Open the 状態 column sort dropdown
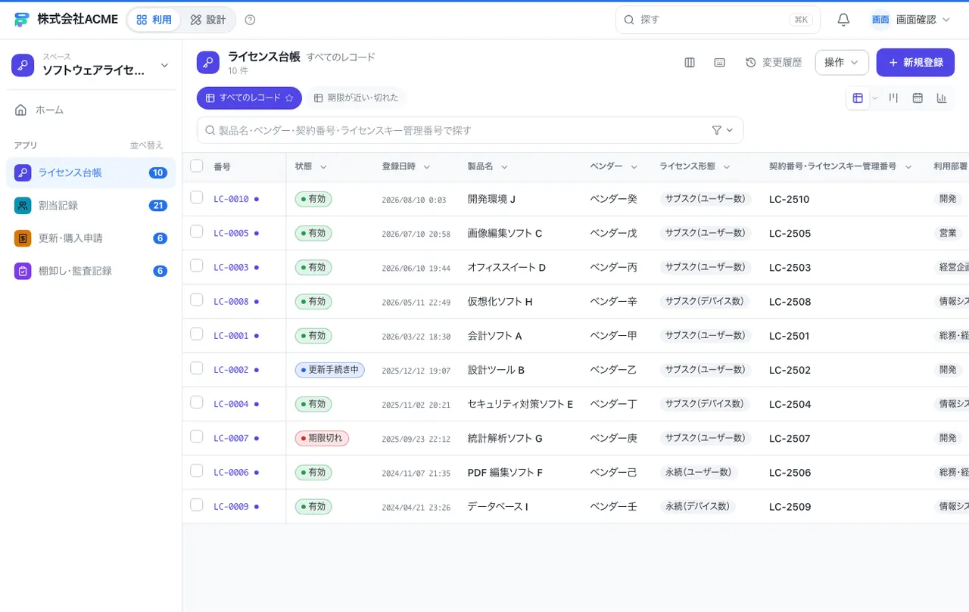 [323, 166]
